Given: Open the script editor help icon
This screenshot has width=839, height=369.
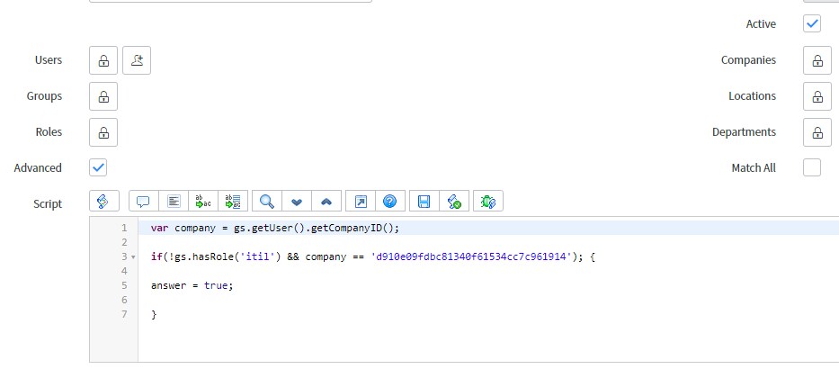Looking at the screenshot, I should (x=390, y=202).
